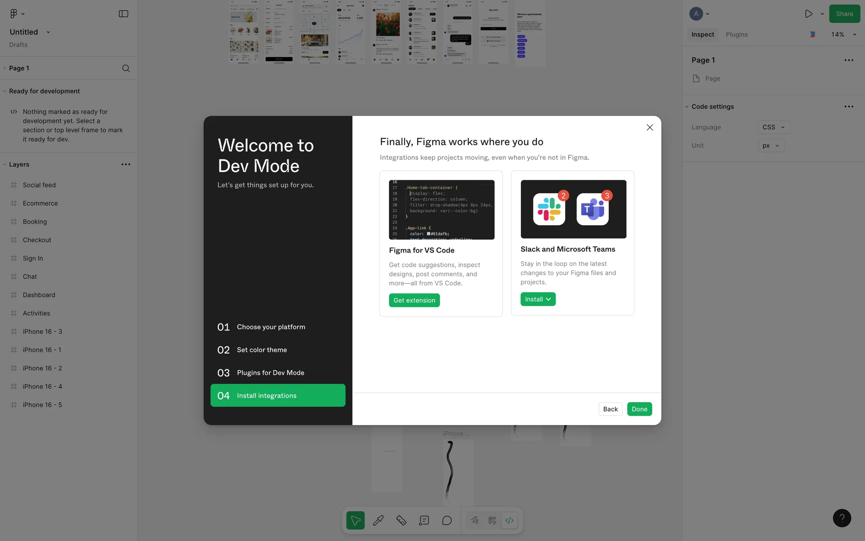Click the Figma main menu logo
The image size is (865, 541).
(x=14, y=14)
